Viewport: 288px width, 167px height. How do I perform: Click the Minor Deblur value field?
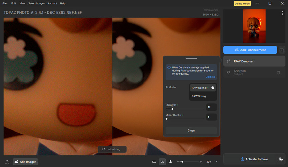(x=211, y=117)
